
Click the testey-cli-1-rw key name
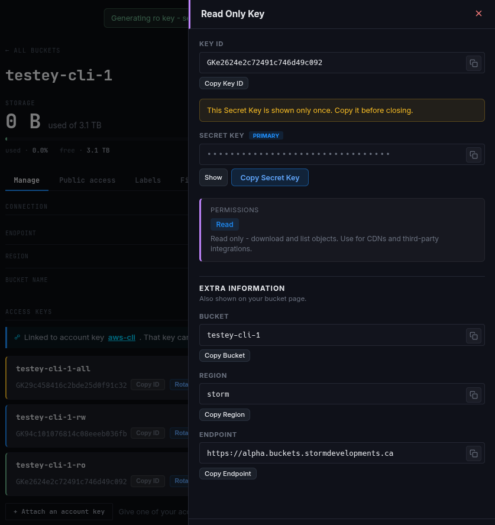(x=51, y=417)
